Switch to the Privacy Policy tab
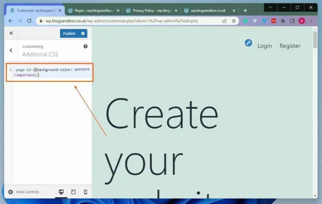The width and height of the screenshot is (322, 204). (x=151, y=10)
